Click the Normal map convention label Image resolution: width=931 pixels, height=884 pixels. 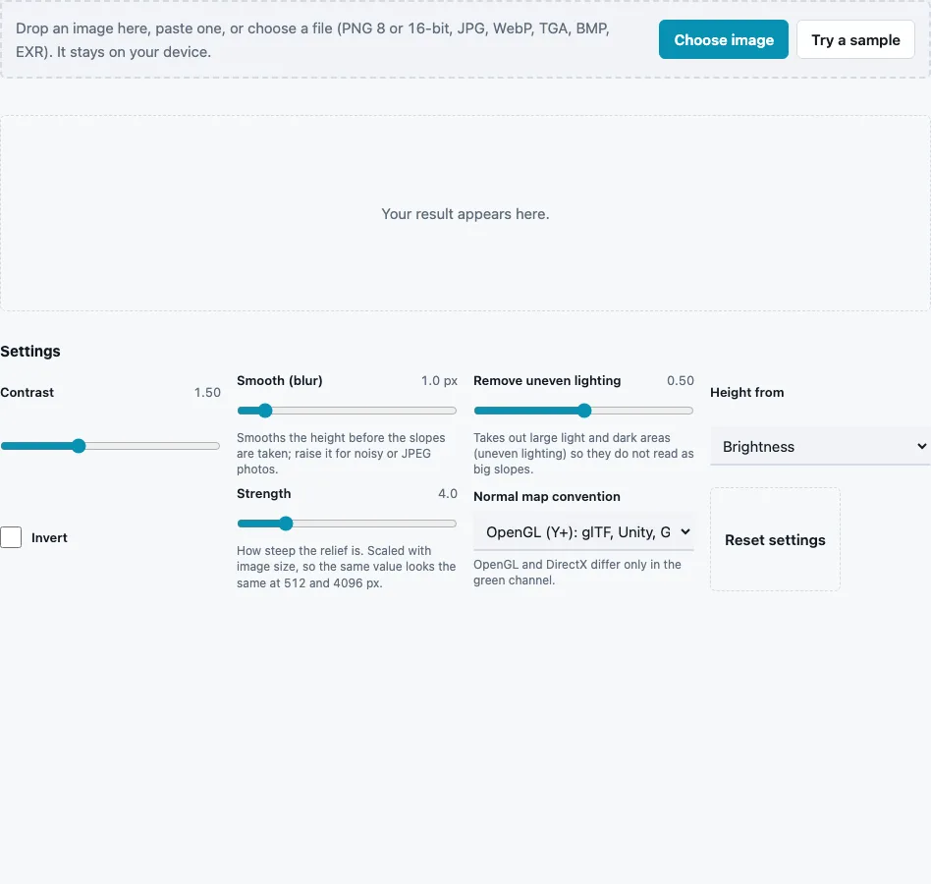point(547,496)
